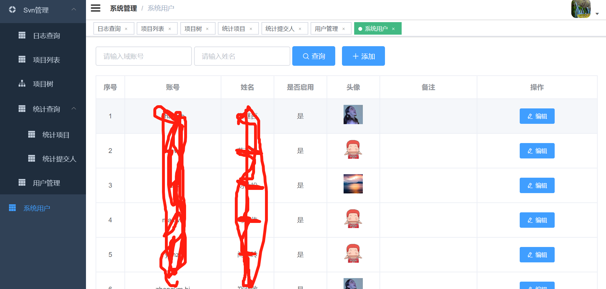Collapse the Svn管理 menu chevron

click(x=74, y=9)
